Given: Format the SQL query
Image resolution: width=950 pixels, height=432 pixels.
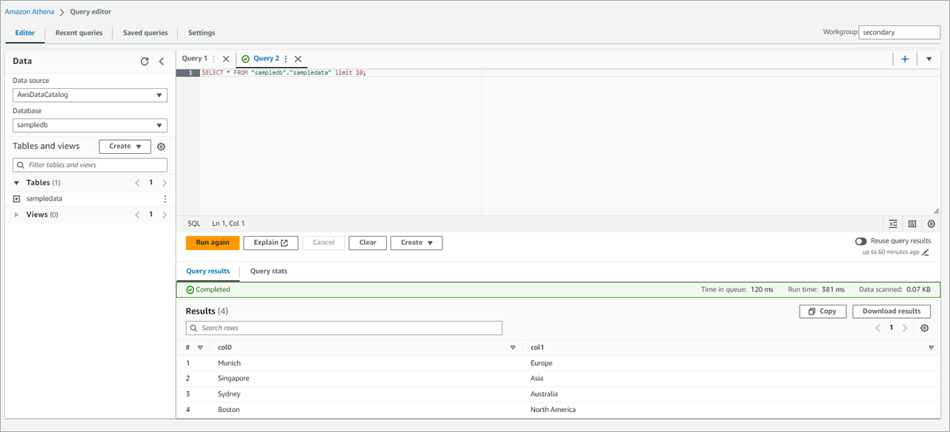Looking at the screenshot, I should (893, 223).
